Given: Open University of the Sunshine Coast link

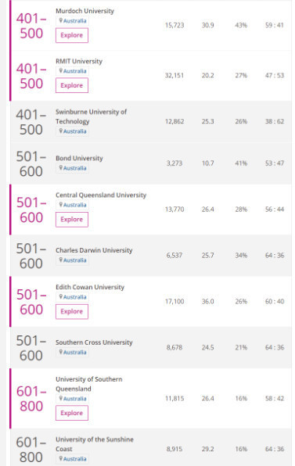Looking at the screenshot, I should click(x=95, y=444).
